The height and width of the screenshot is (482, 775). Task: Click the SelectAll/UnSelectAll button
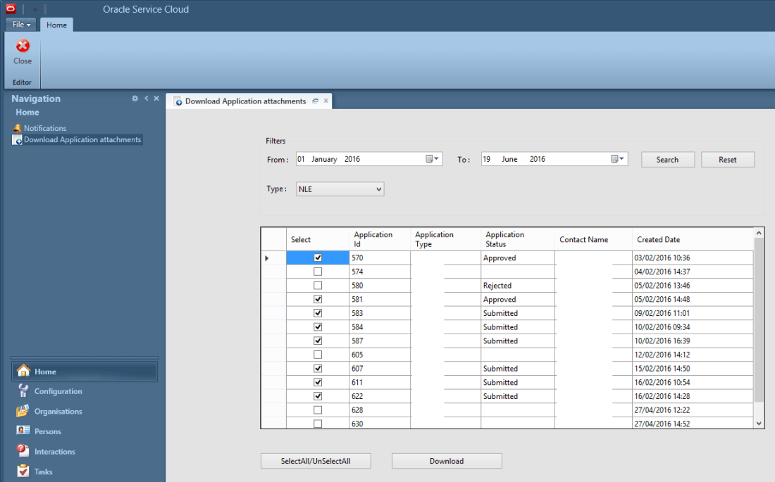pos(316,461)
